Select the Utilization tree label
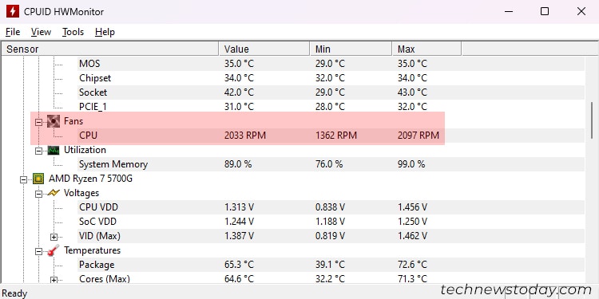The width and height of the screenshot is (599, 299). [x=85, y=150]
